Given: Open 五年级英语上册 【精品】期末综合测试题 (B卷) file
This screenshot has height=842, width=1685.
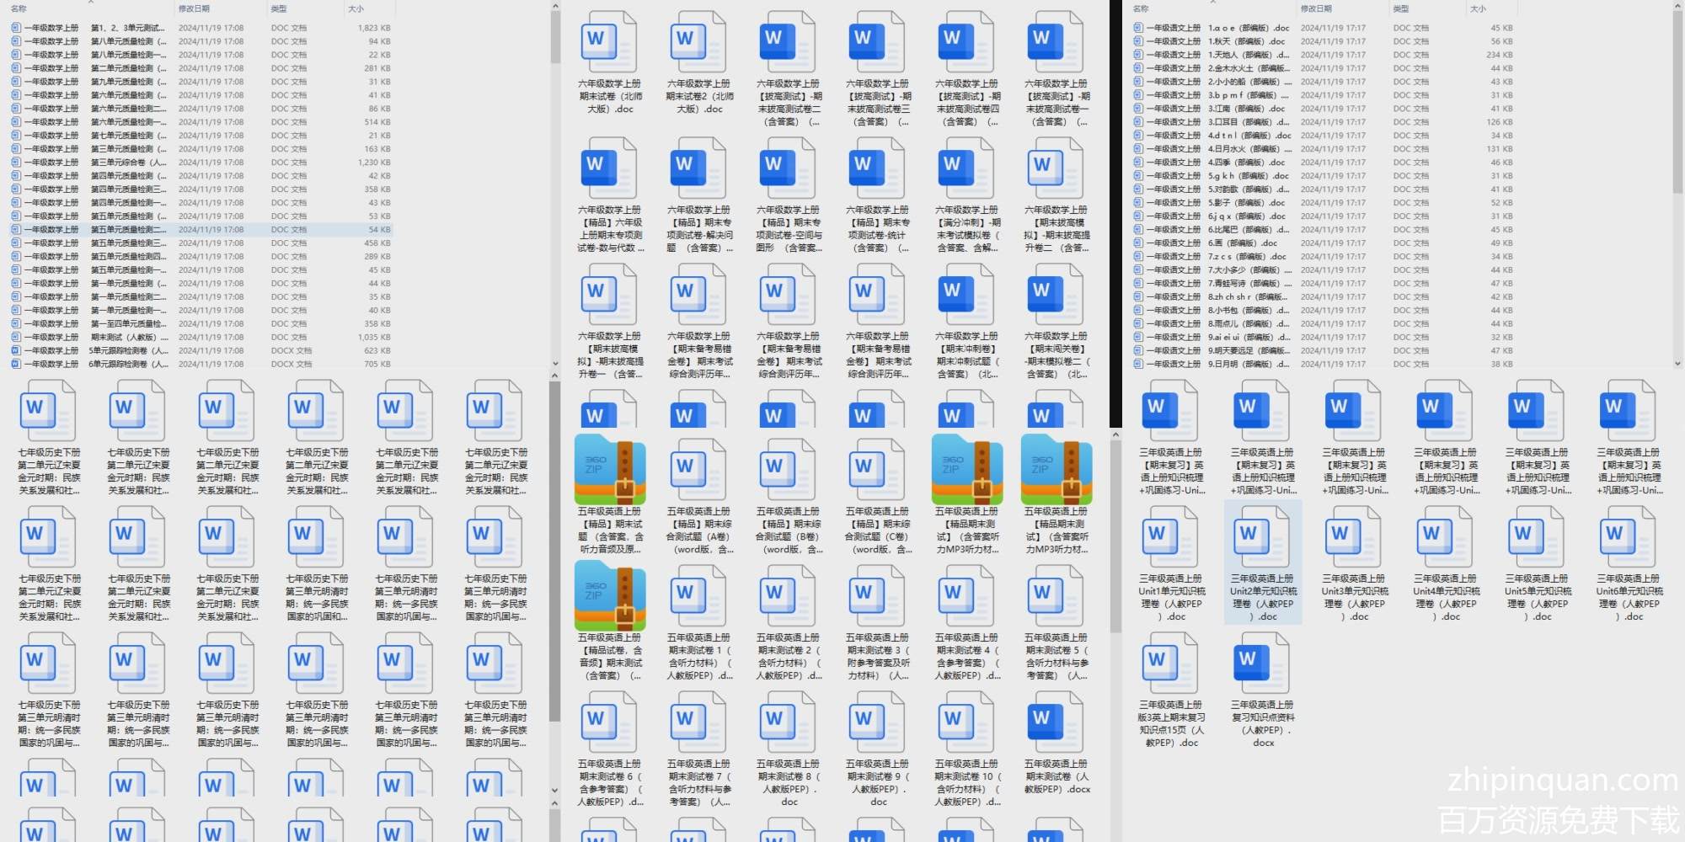Looking at the screenshot, I should click(x=788, y=470).
